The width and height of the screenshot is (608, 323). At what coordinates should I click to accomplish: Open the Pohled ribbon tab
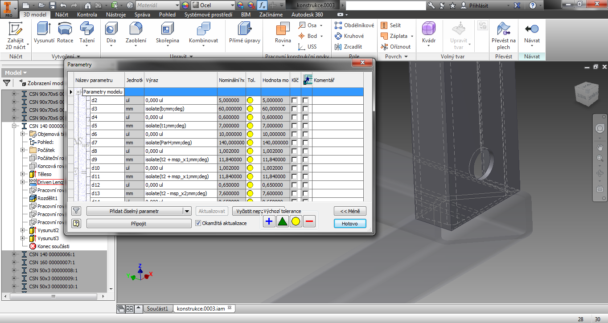click(x=168, y=15)
